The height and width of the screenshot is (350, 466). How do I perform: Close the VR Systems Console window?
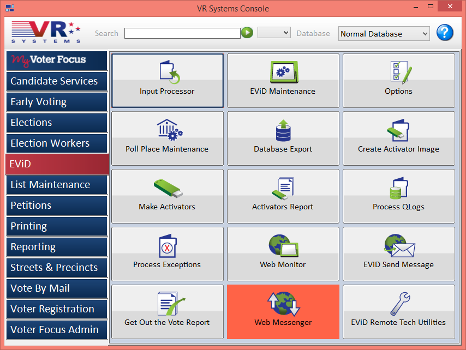point(450,6)
